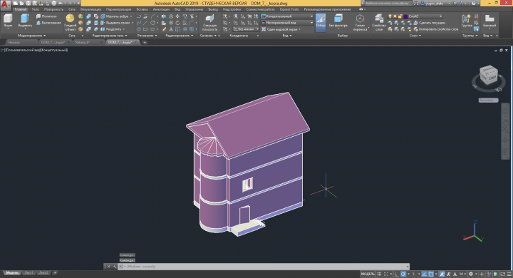Open the Главная ribbon tab
Screen dimensions: 513x278
20,9
